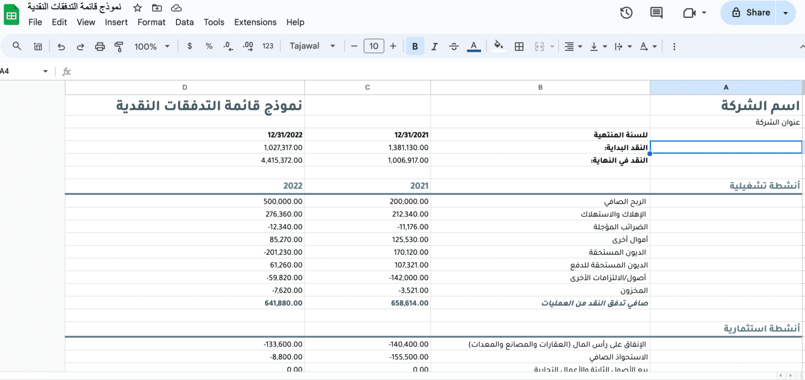Screen dimensions: 805x380
Task: Toggle Bold formatting
Action: click(x=415, y=47)
